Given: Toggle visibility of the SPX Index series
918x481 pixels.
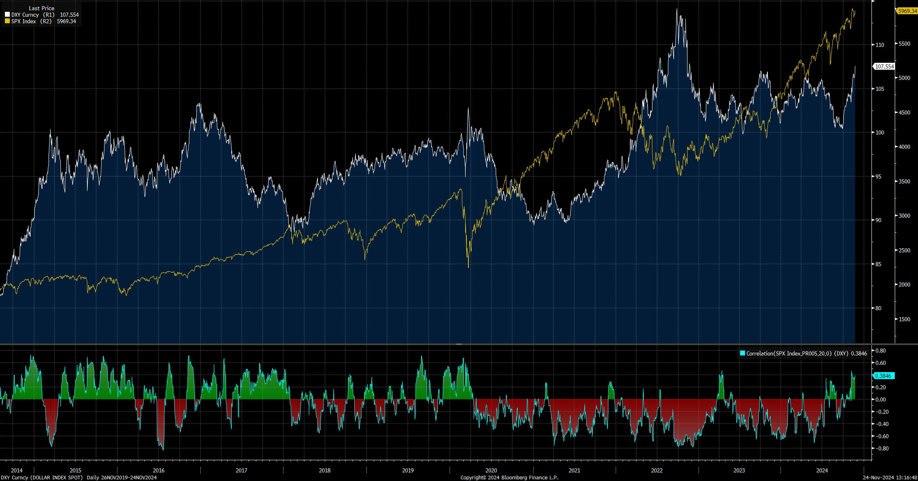Looking at the screenshot, I should click(x=7, y=21).
